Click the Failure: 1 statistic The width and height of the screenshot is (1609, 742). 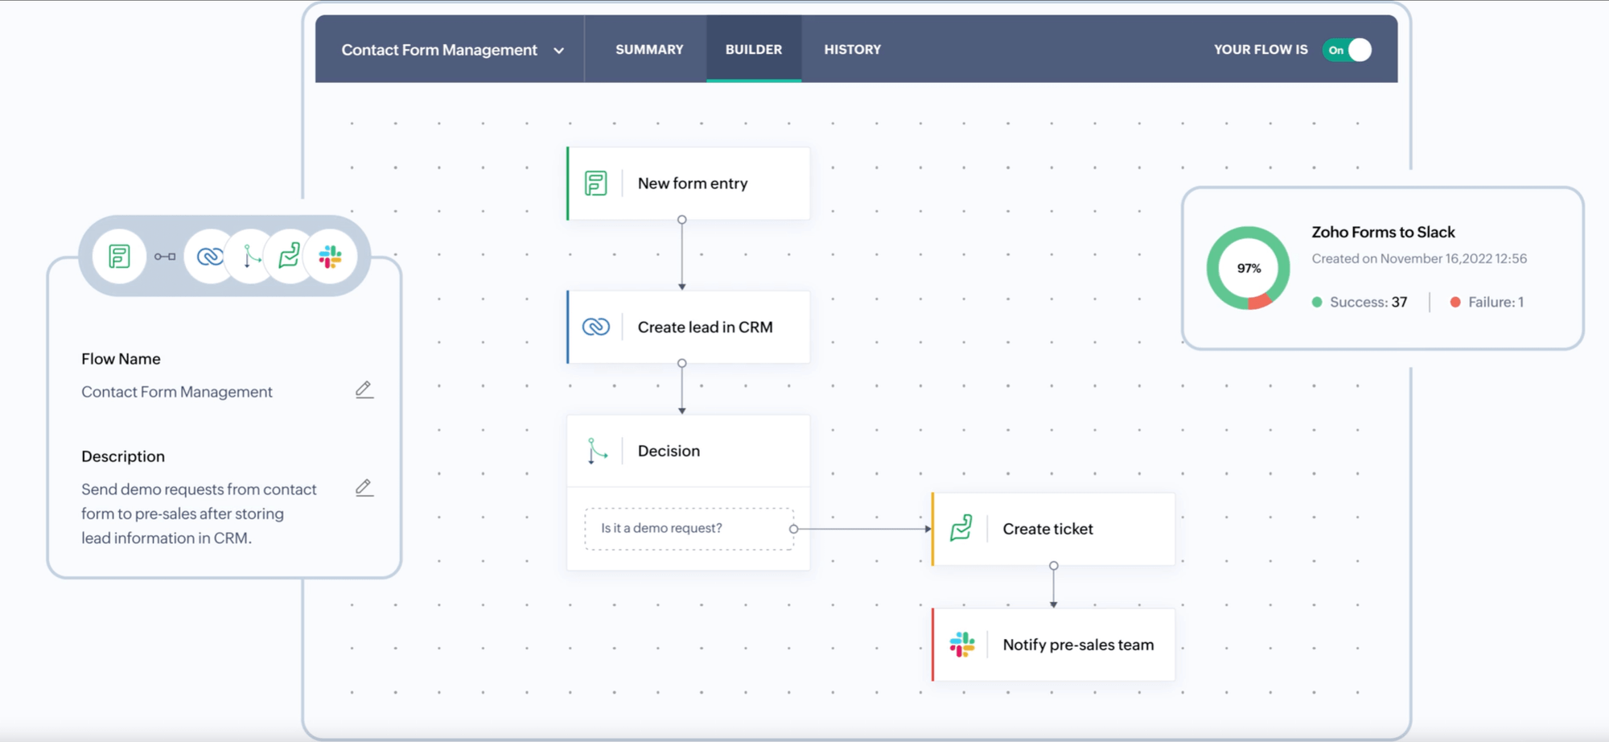click(1487, 302)
